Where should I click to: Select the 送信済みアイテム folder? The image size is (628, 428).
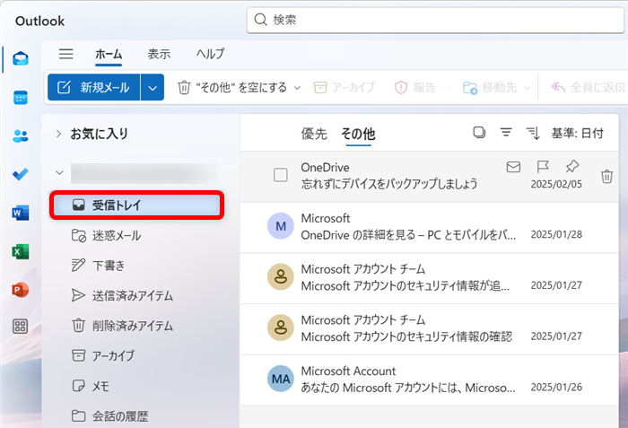pos(136,295)
